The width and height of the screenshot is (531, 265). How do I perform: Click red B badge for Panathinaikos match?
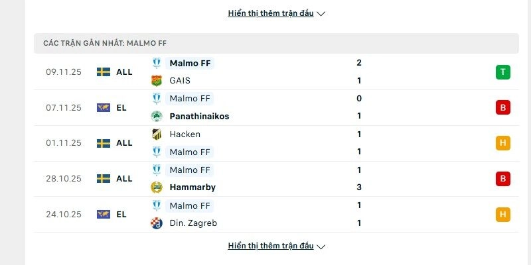(x=502, y=108)
